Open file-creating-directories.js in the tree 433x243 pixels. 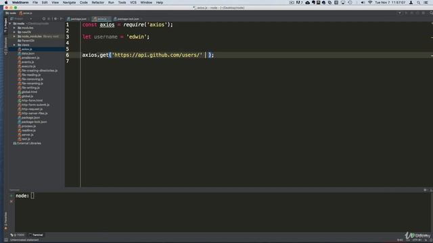point(39,70)
